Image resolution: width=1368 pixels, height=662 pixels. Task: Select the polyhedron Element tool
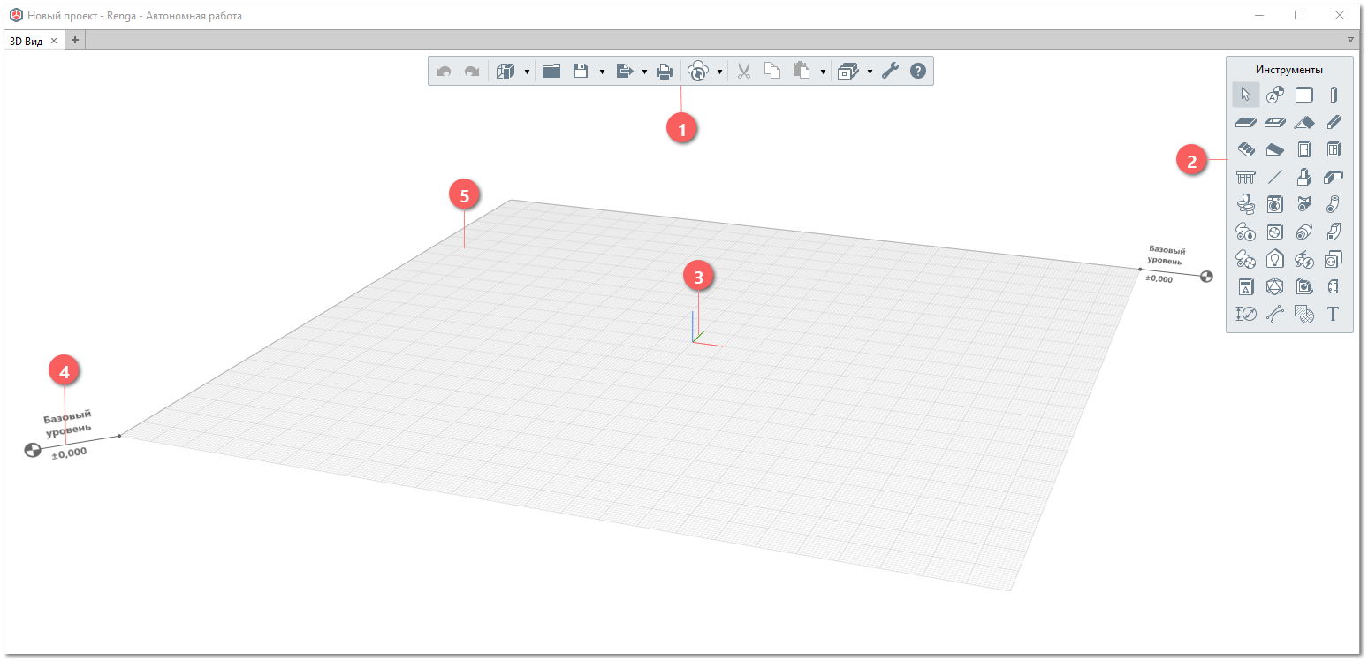coord(1275,286)
